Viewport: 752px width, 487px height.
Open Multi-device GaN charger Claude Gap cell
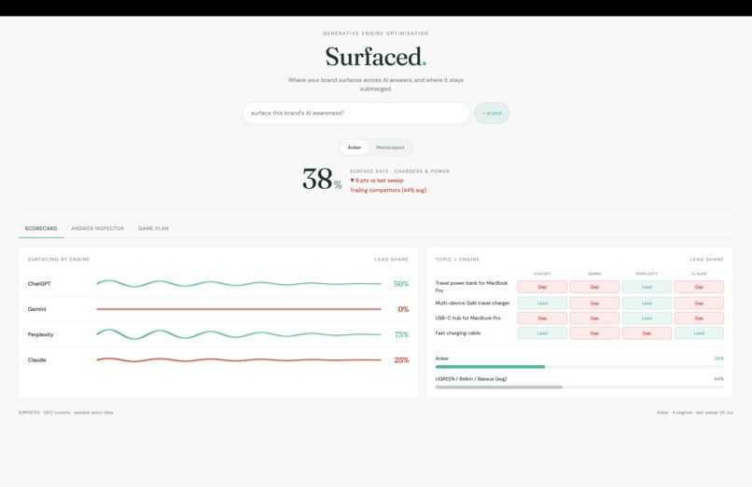coord(699,304)
